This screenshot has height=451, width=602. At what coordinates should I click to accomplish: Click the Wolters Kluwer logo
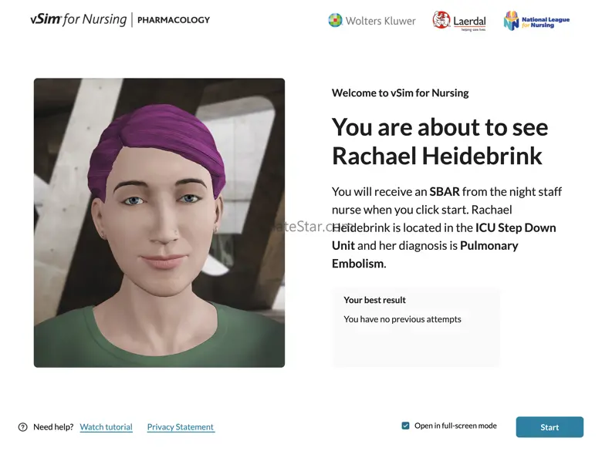coord(372,21)
